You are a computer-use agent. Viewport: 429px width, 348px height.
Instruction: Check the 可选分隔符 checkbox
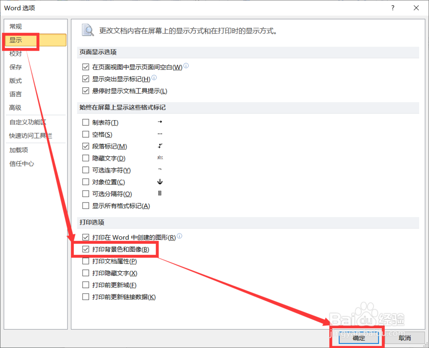pyautogui.click(x=86, y=194)
